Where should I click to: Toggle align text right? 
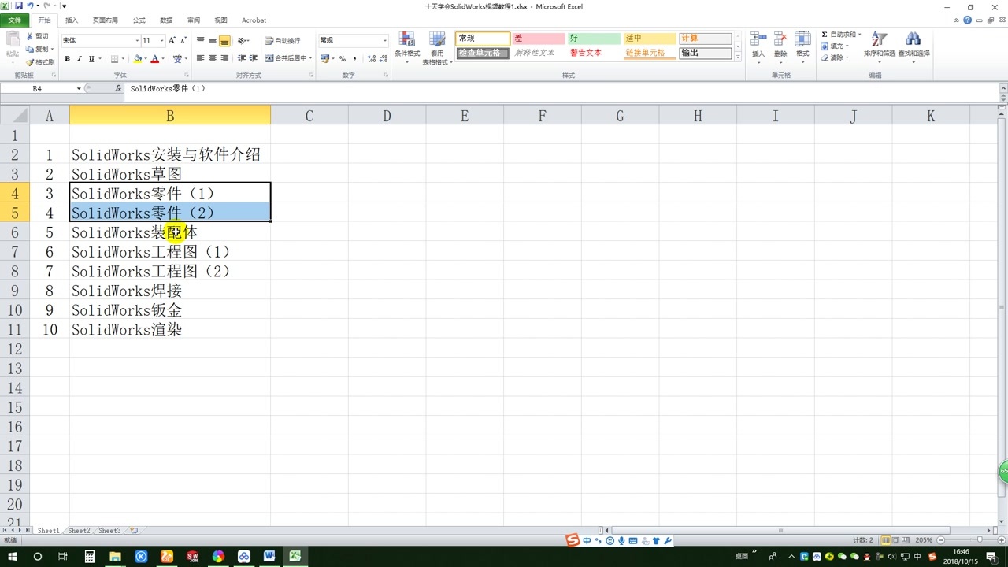[224, 58]
